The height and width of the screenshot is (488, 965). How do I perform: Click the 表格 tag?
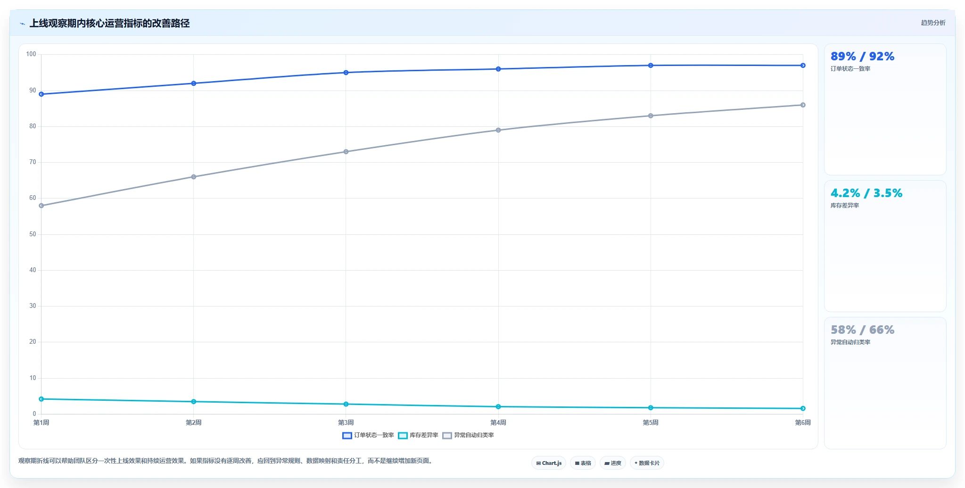point(583,463)
